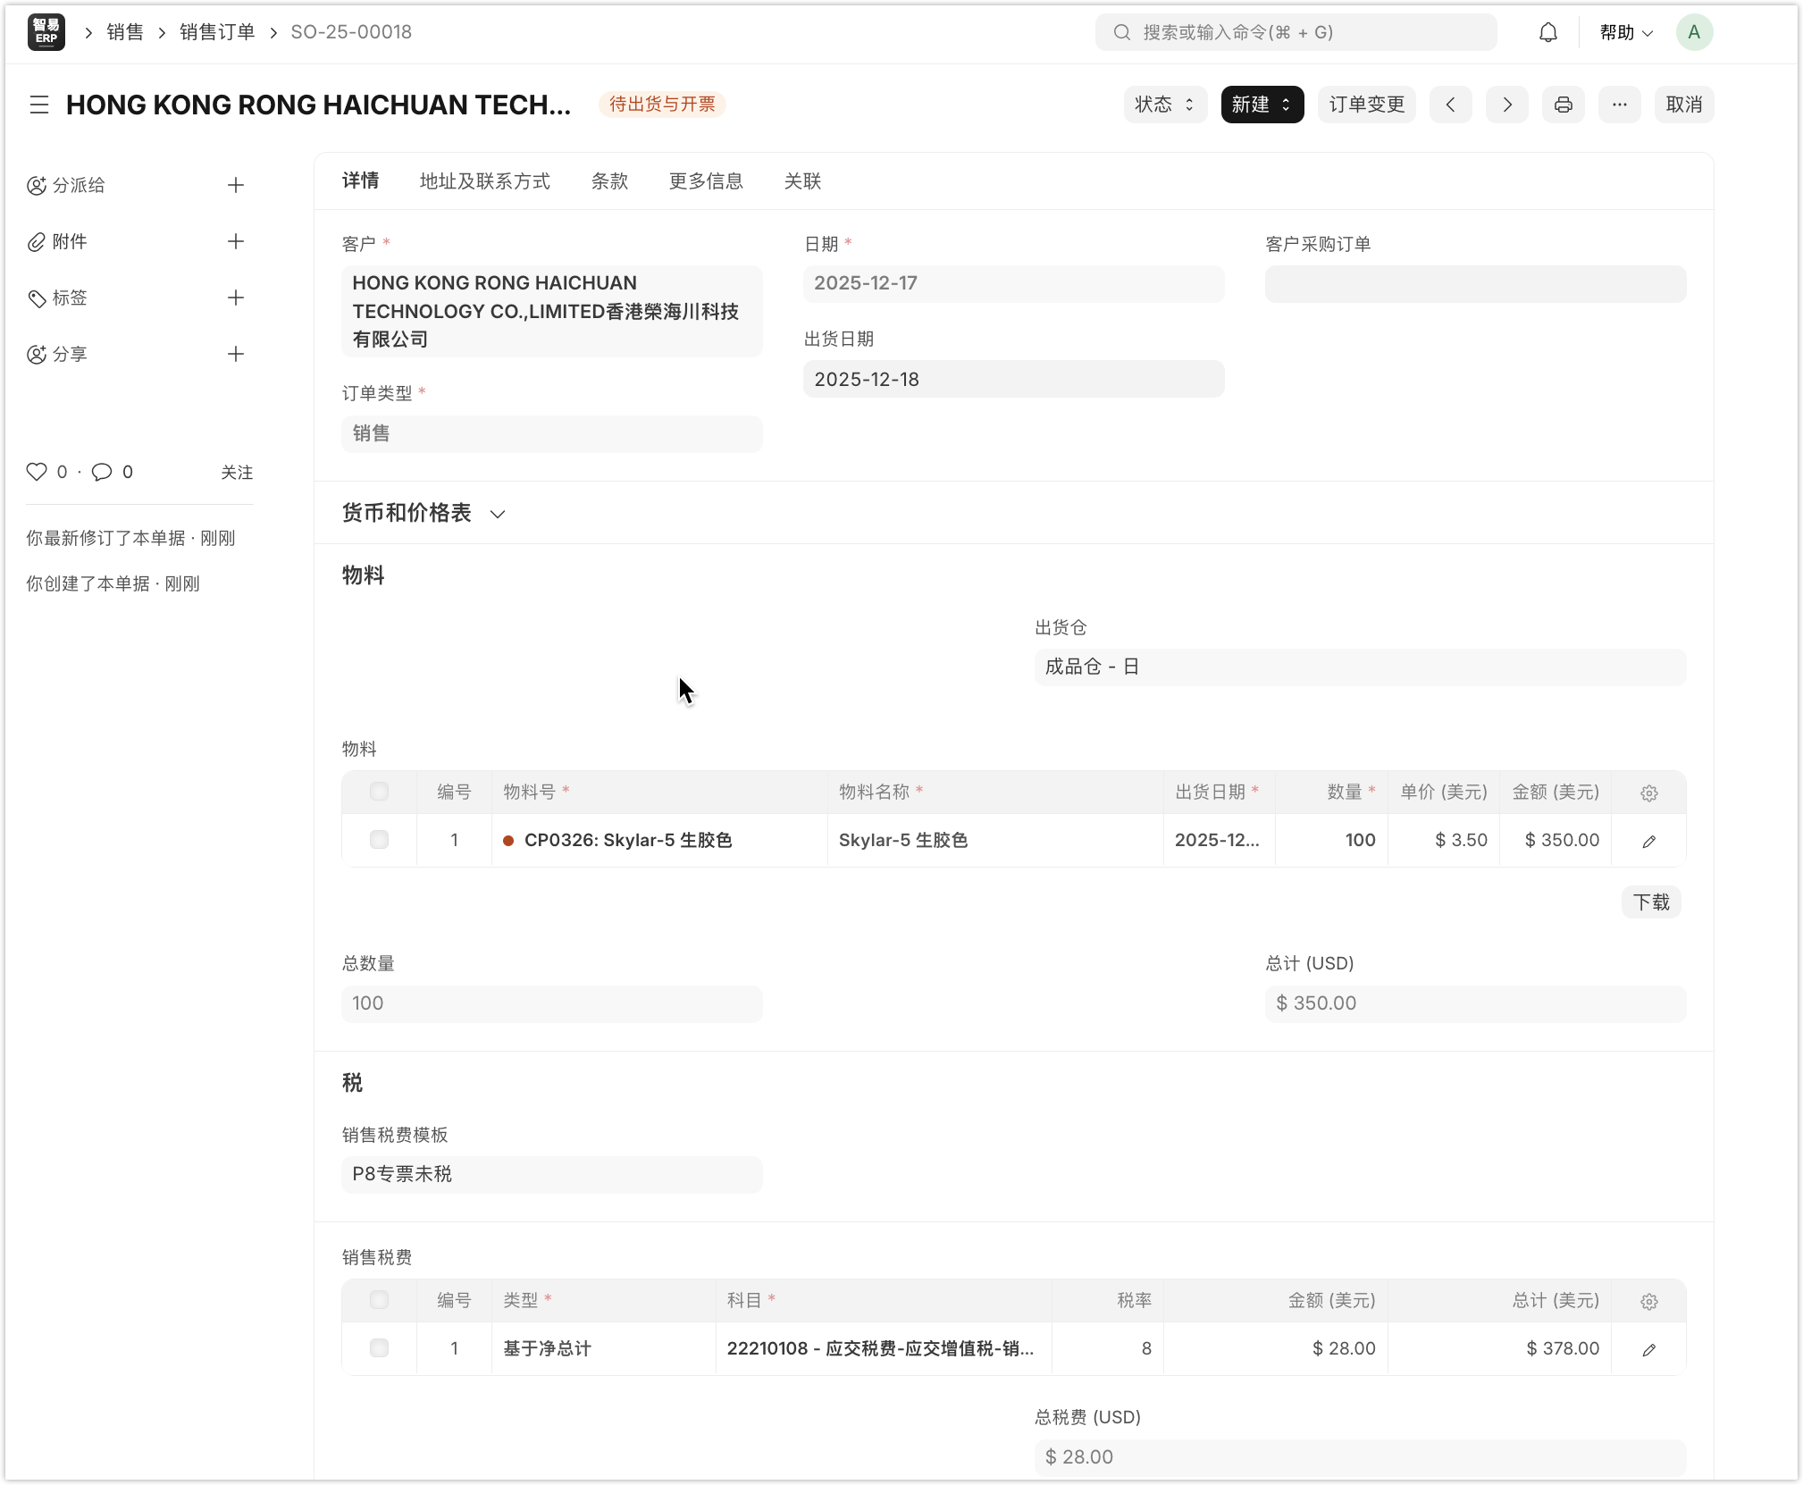Click the plus next to 附件
1803x1485 pixels.
click(x=236, y=241)
